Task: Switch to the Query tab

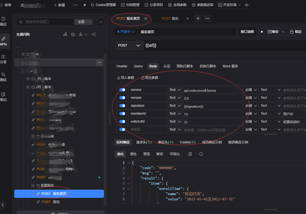Action: point(138,66)
